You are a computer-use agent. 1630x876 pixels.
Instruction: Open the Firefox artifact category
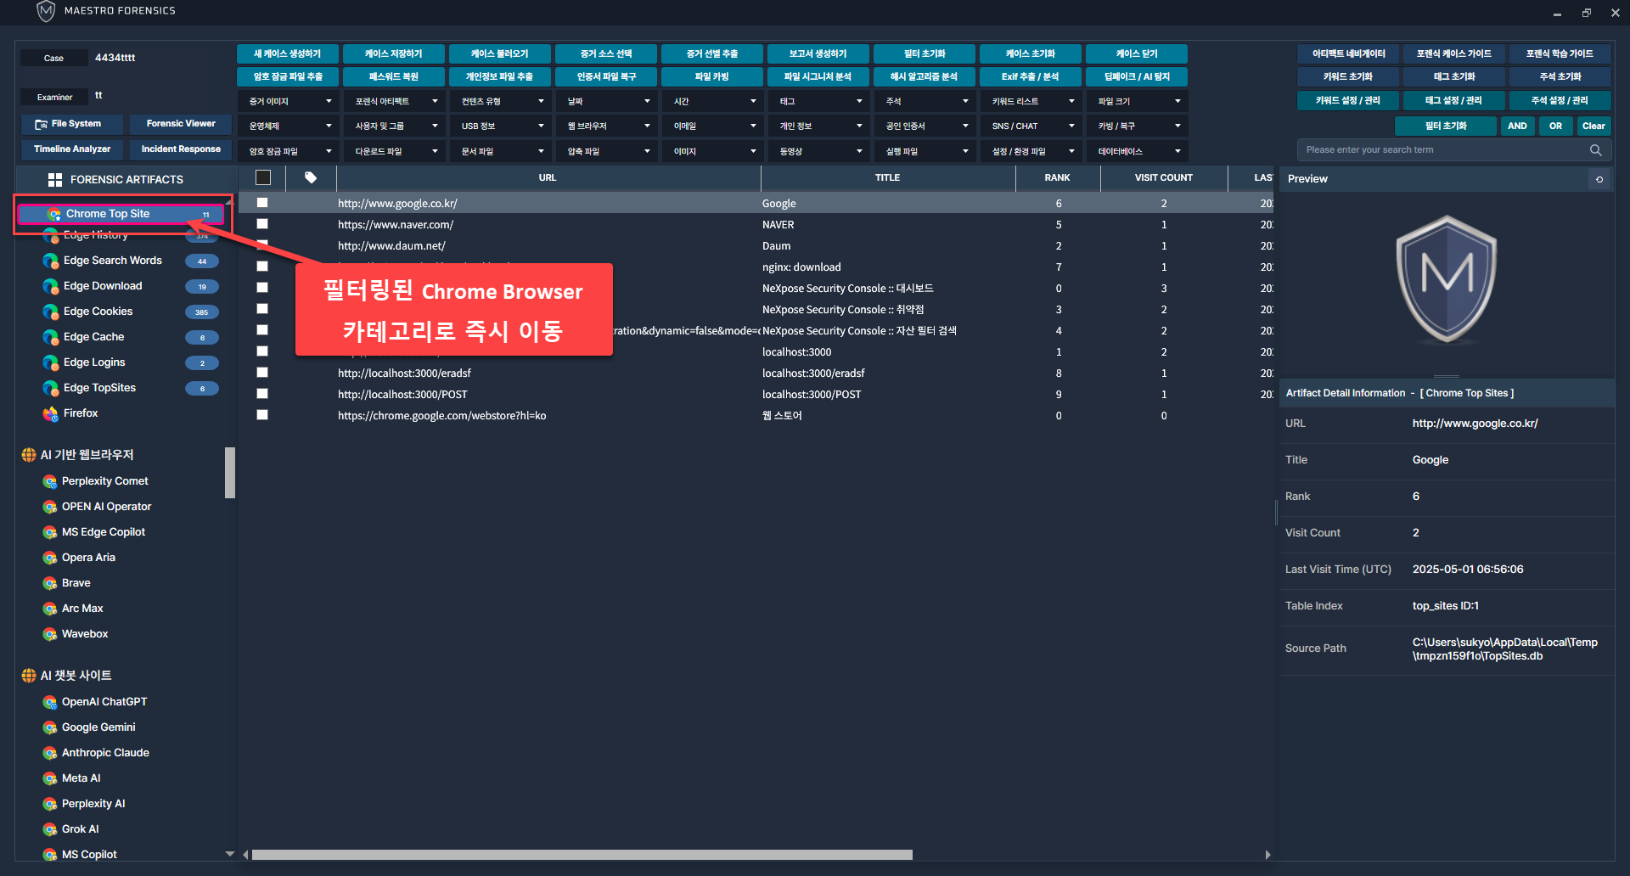pos(81,413)
